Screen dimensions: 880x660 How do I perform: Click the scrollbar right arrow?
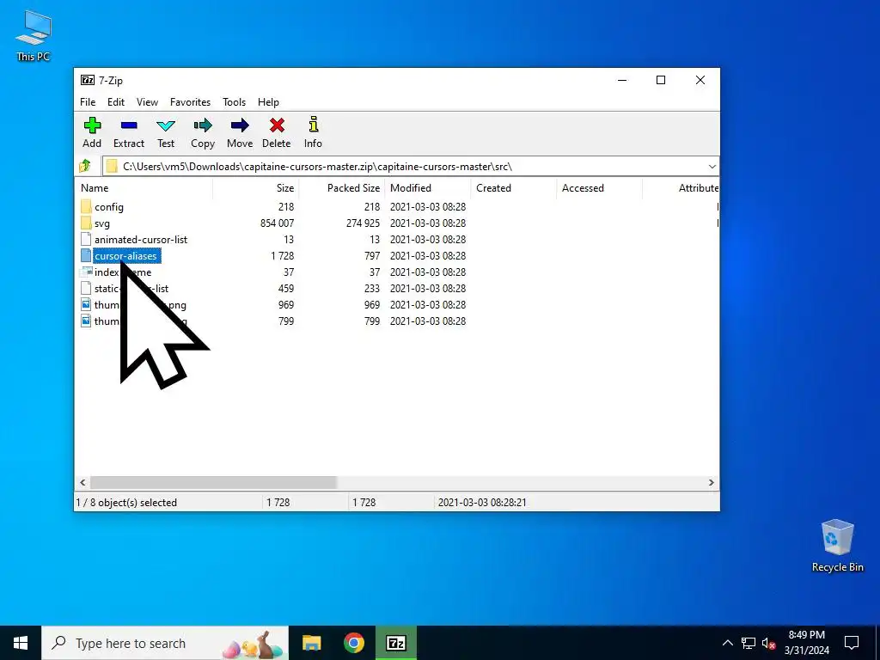711,483
